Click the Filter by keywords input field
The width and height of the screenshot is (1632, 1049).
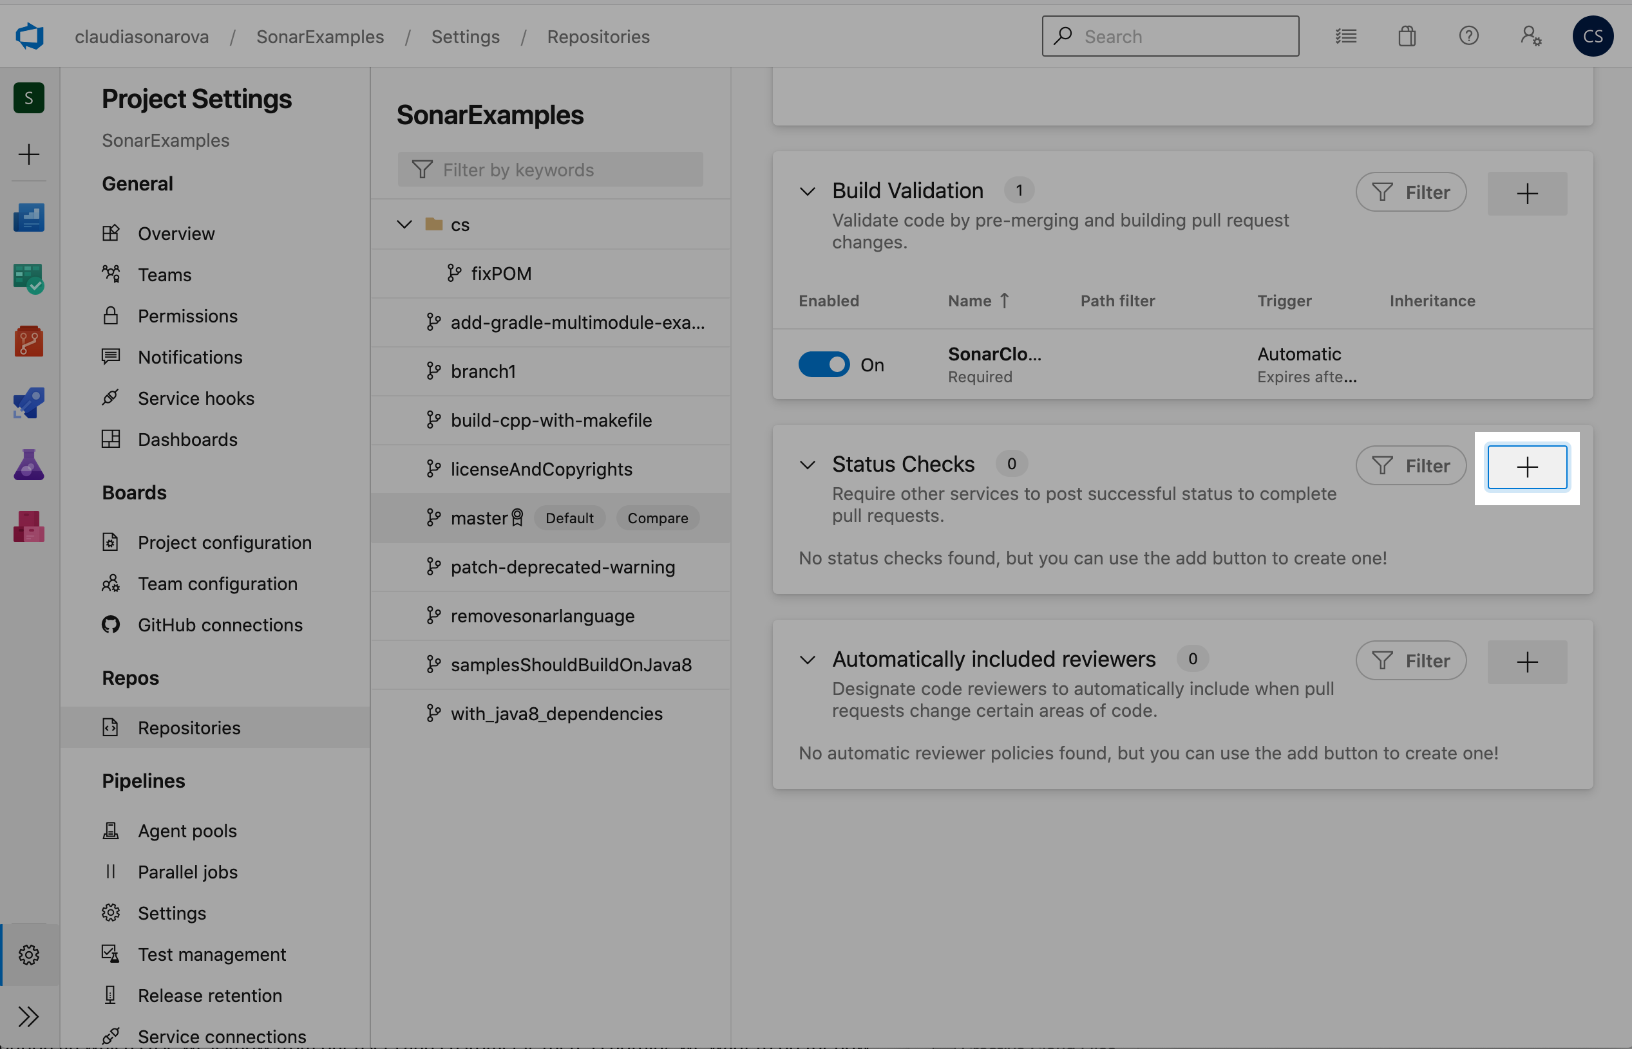pyautogui.click(x=549, y=167)
